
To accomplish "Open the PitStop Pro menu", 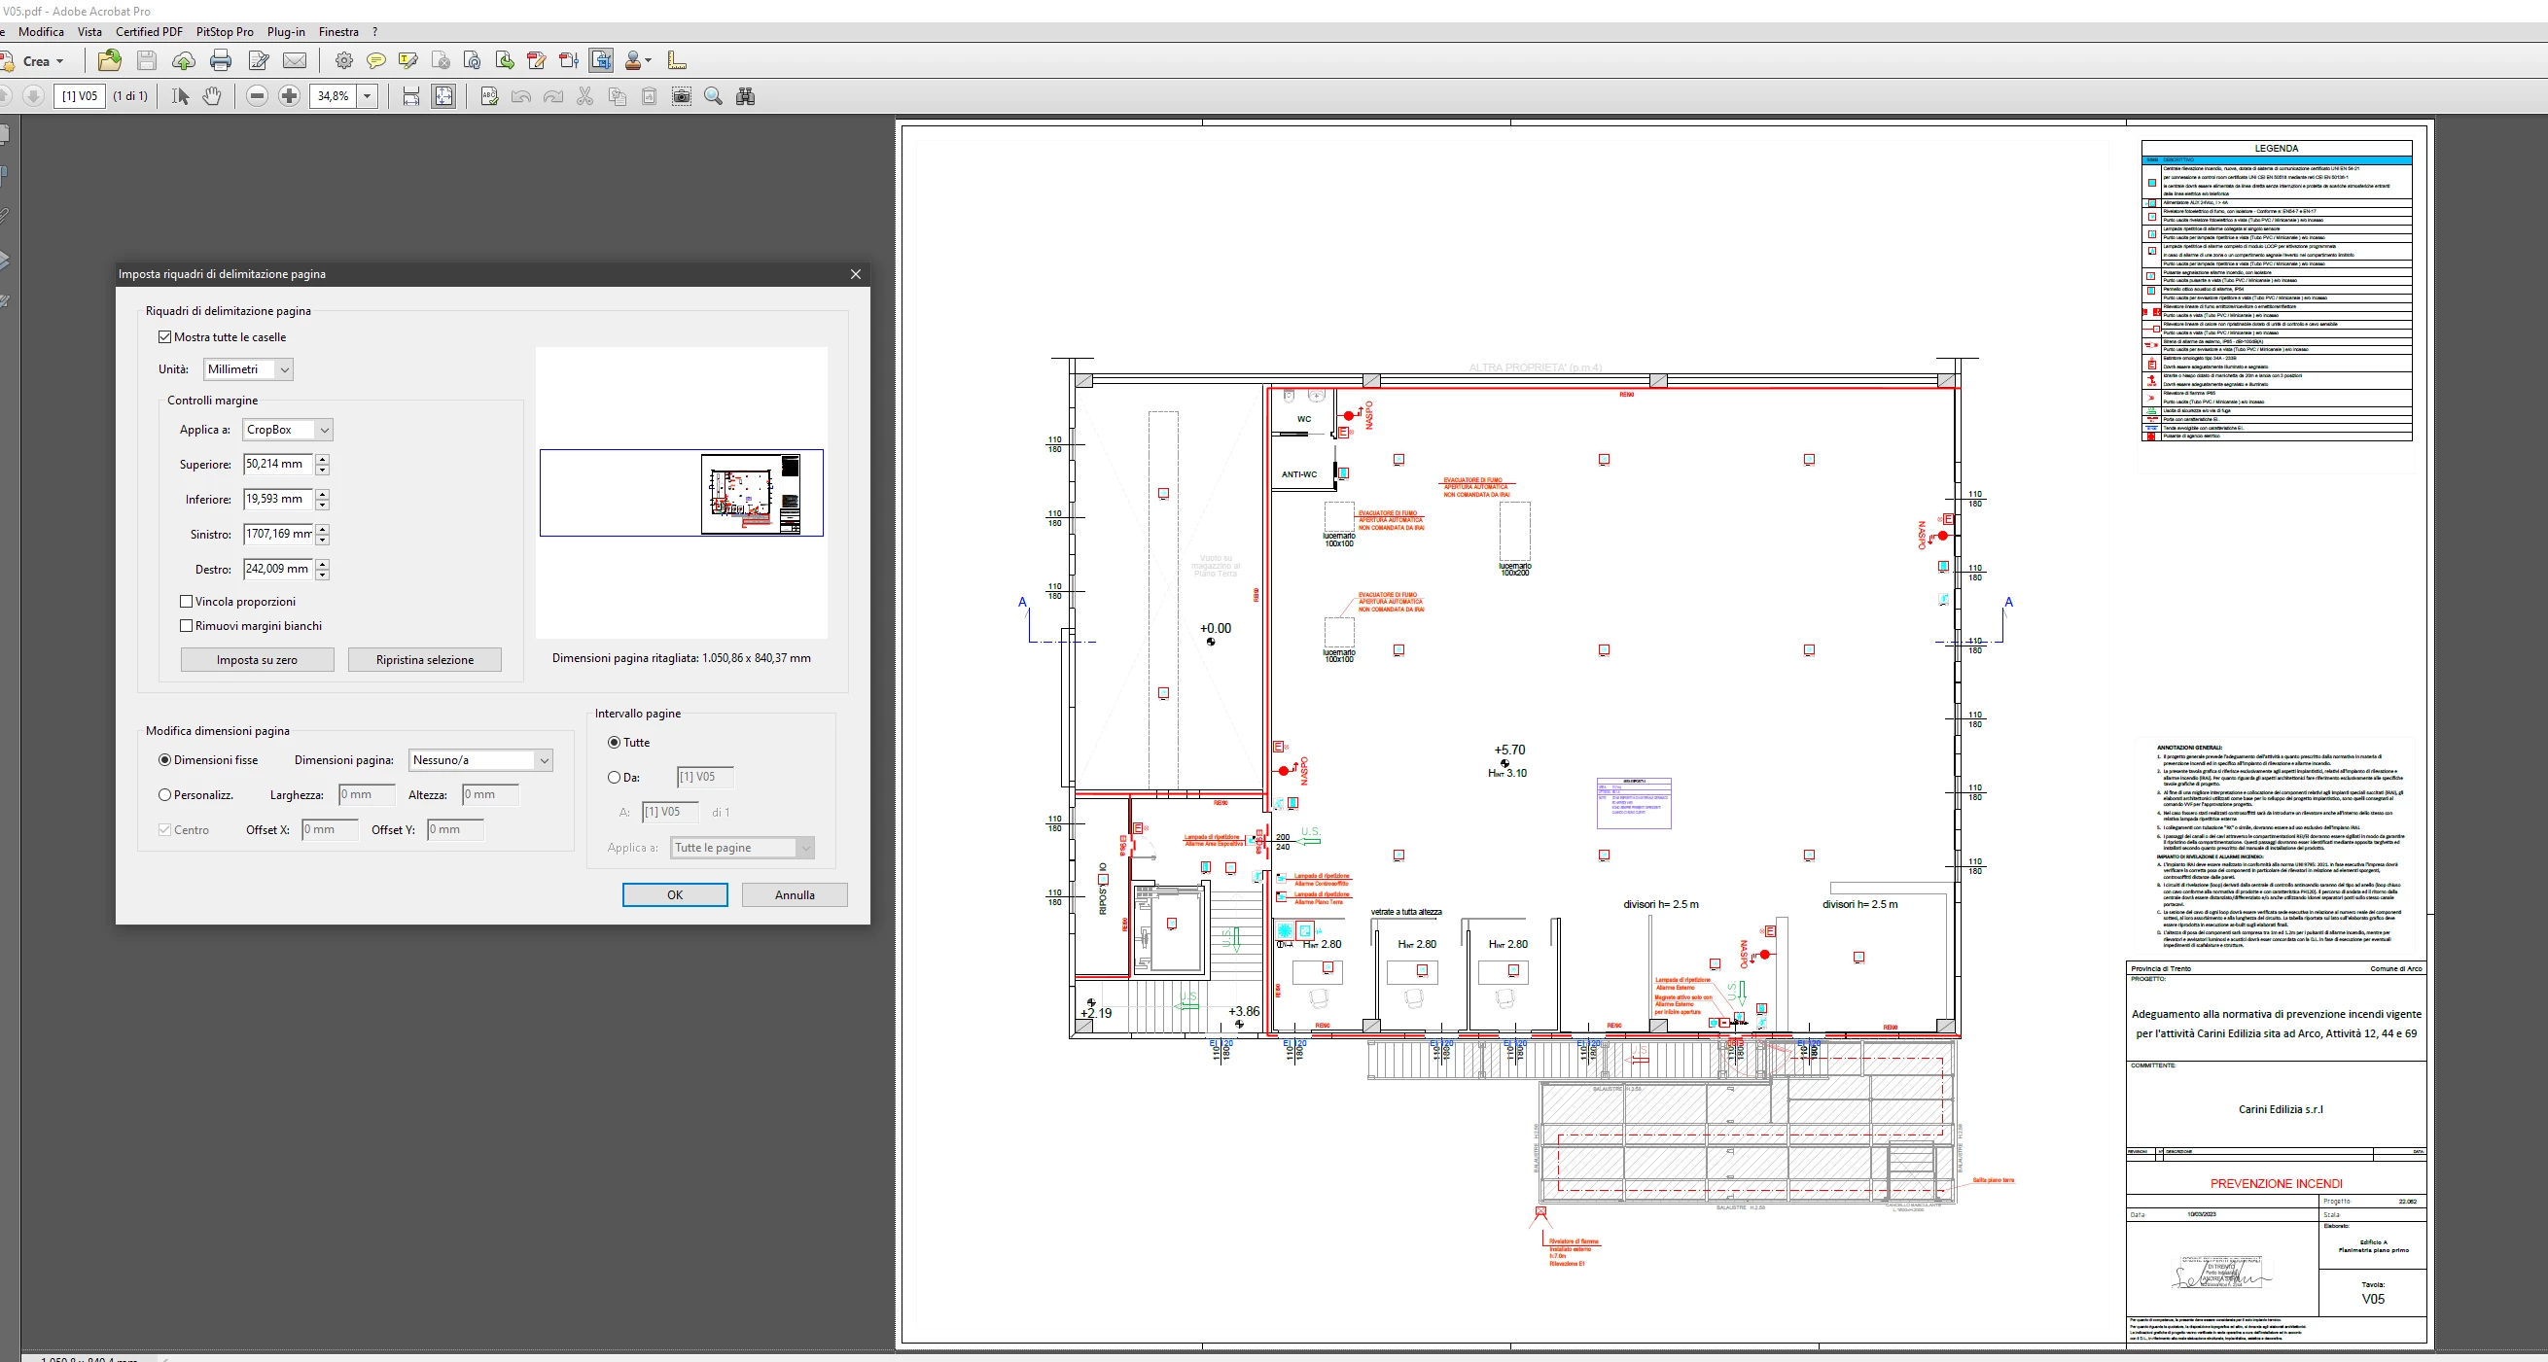I will click(225, 32).
